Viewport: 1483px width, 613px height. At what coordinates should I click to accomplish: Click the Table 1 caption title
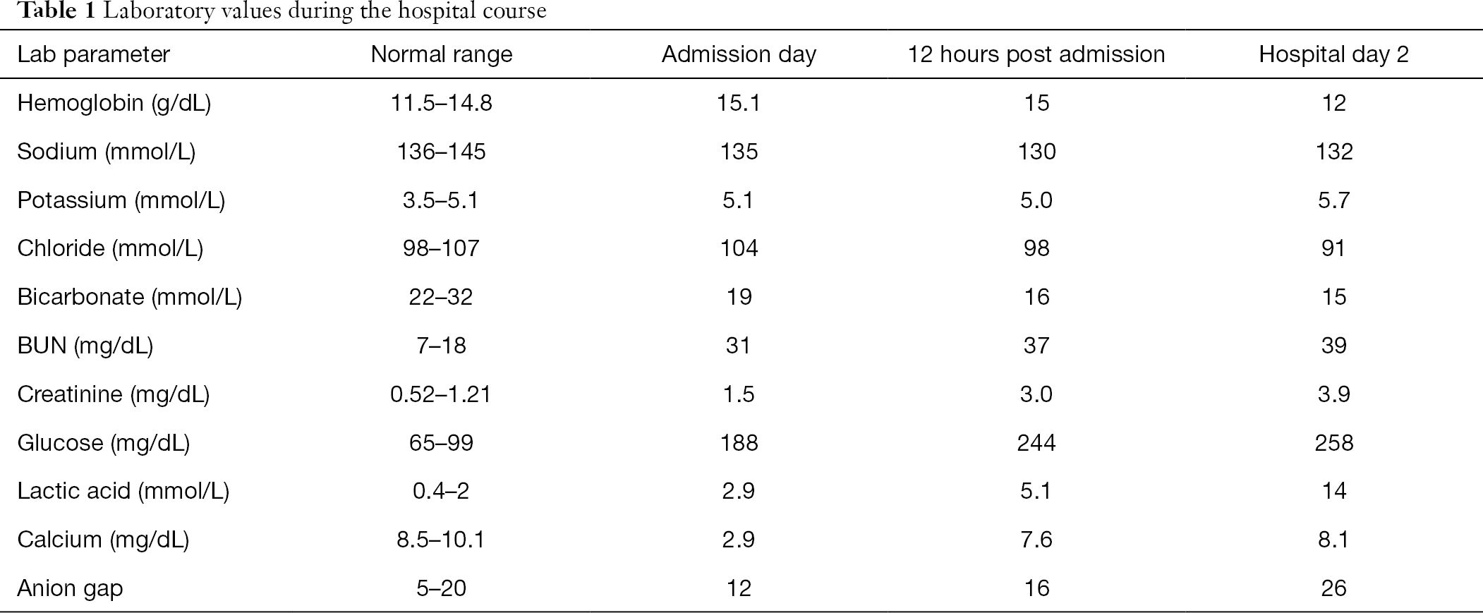point(281,11)
